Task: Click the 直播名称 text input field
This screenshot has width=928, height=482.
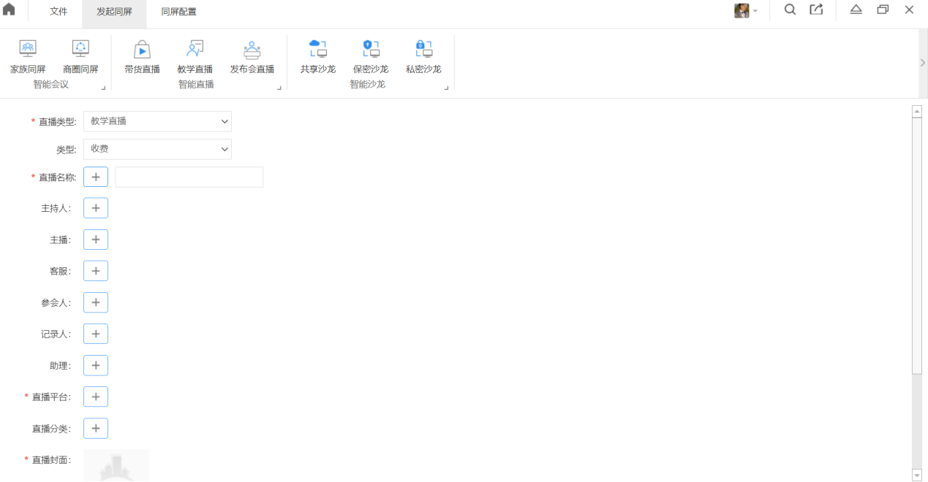Action: 189,177
